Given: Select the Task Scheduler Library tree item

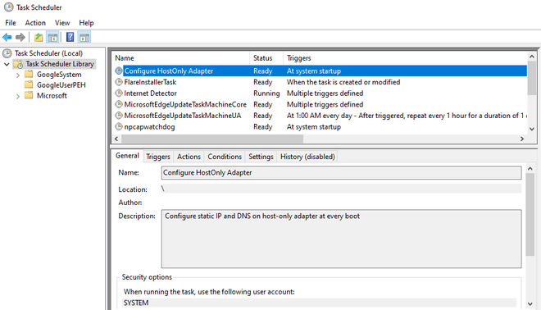Looking at the screenshot, I should [60, 64].
